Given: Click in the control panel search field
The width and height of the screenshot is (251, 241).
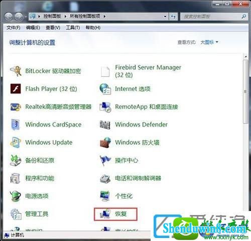Looking at the screenshot, I should click(x=211, y=16).
